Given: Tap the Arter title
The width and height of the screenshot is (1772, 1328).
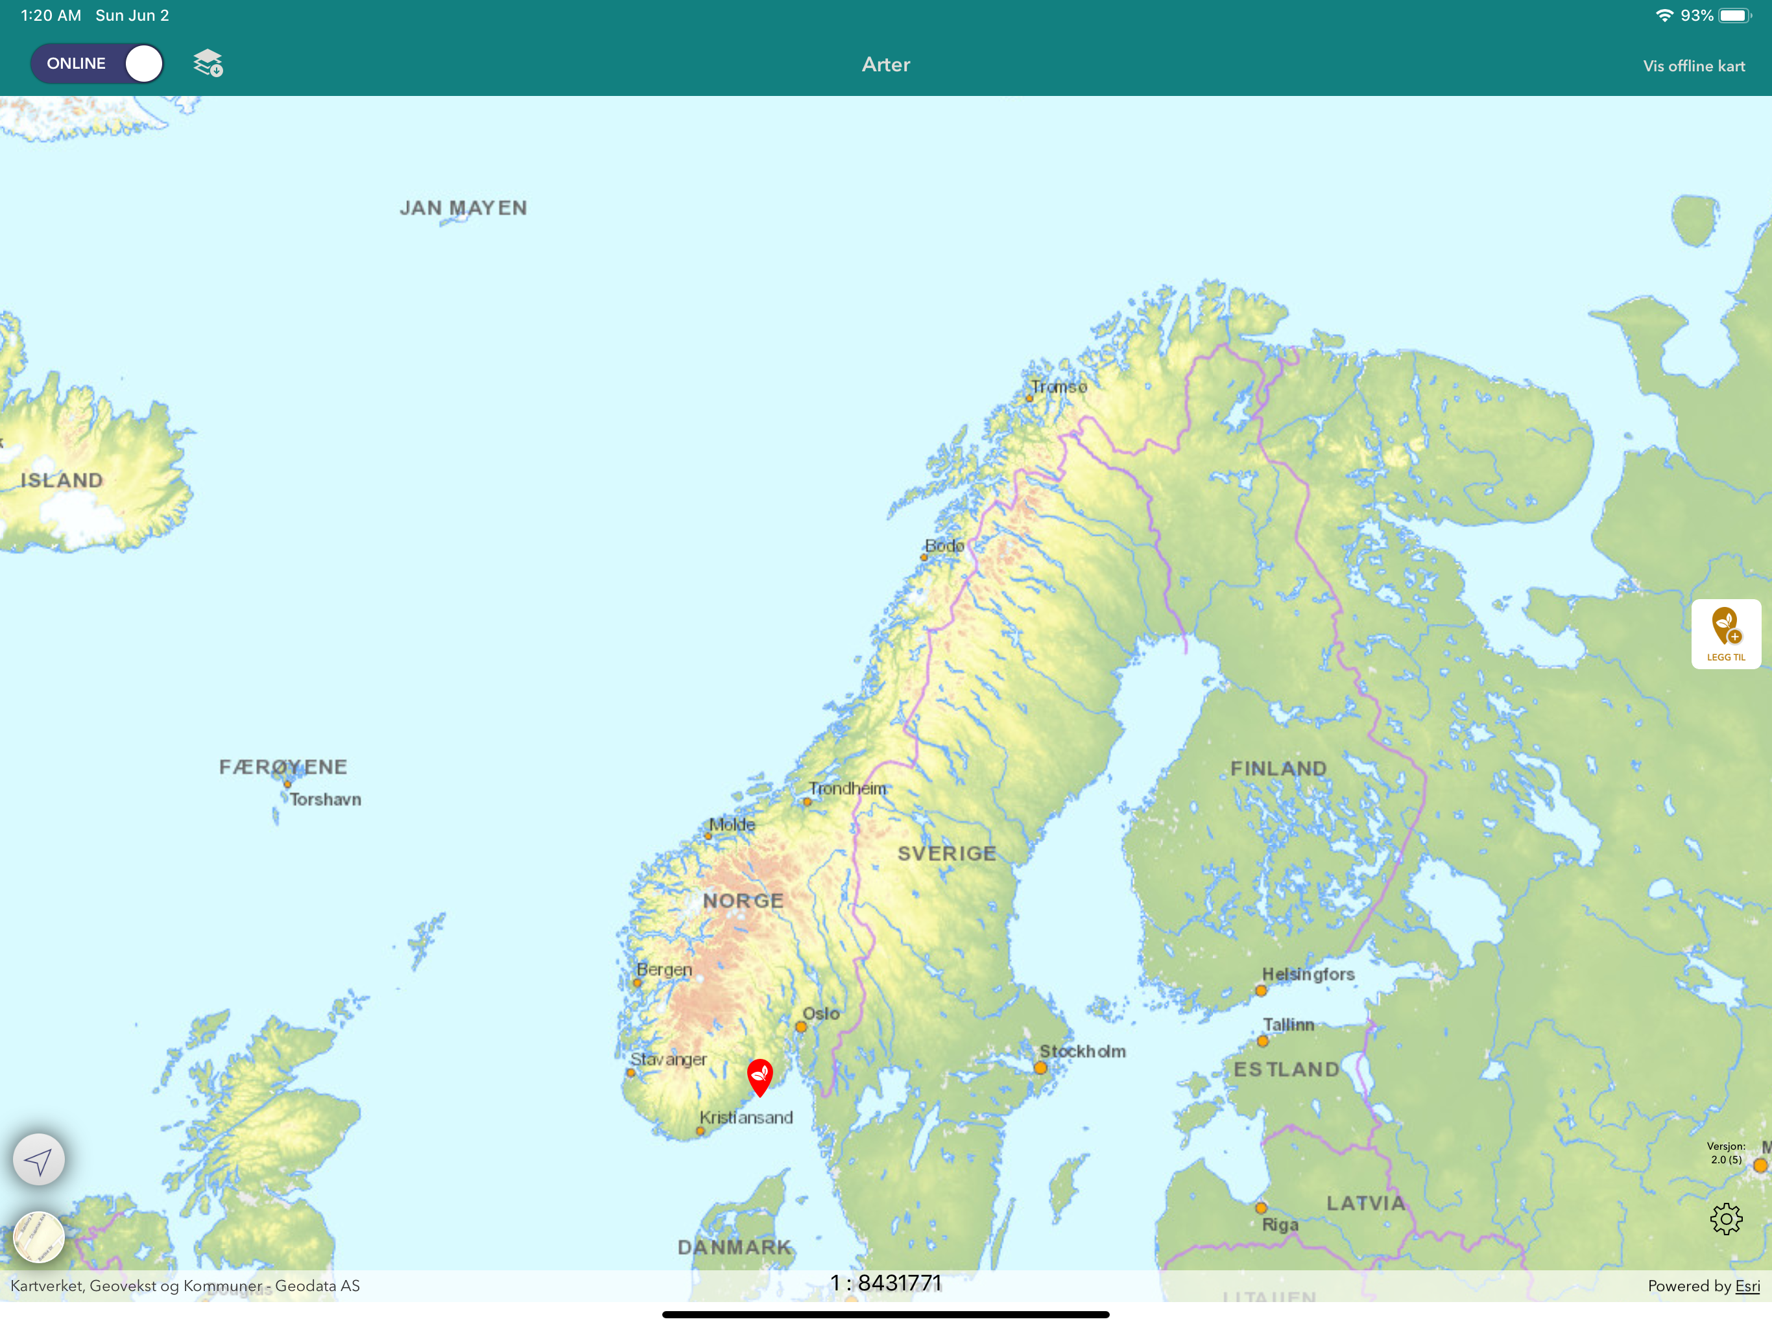Looking at the screenshot, I should [x=886, y=65].
